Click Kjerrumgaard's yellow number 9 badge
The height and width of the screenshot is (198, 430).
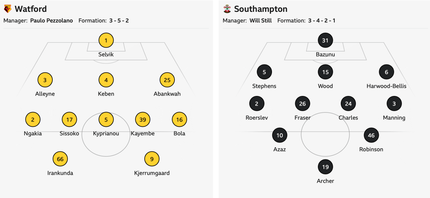coord(152,159)
